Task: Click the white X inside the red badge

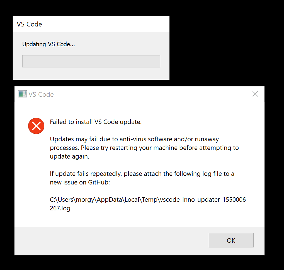Action: point(36,126)
